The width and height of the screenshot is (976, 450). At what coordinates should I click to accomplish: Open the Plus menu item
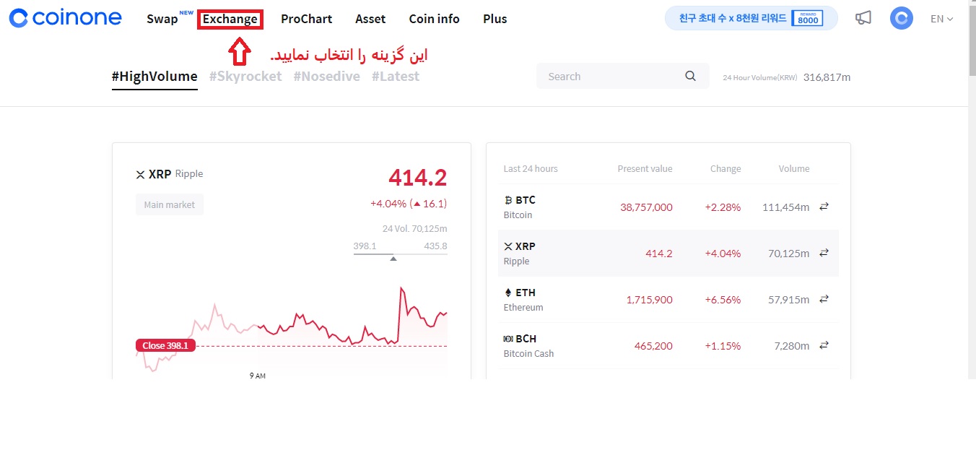click(x=495, y=19)
